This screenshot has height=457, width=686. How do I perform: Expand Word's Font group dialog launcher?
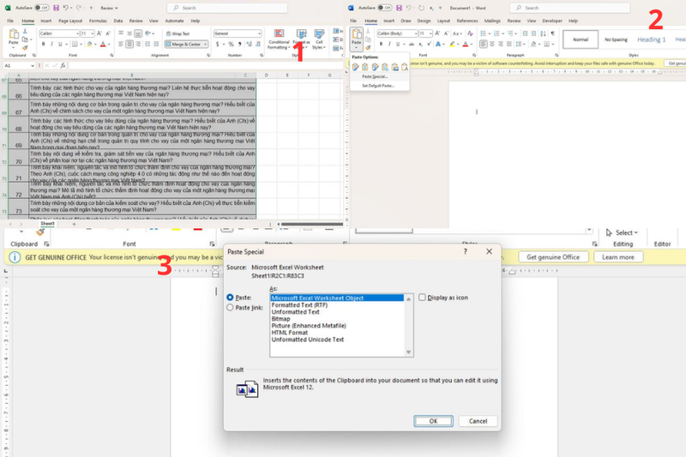474,56
